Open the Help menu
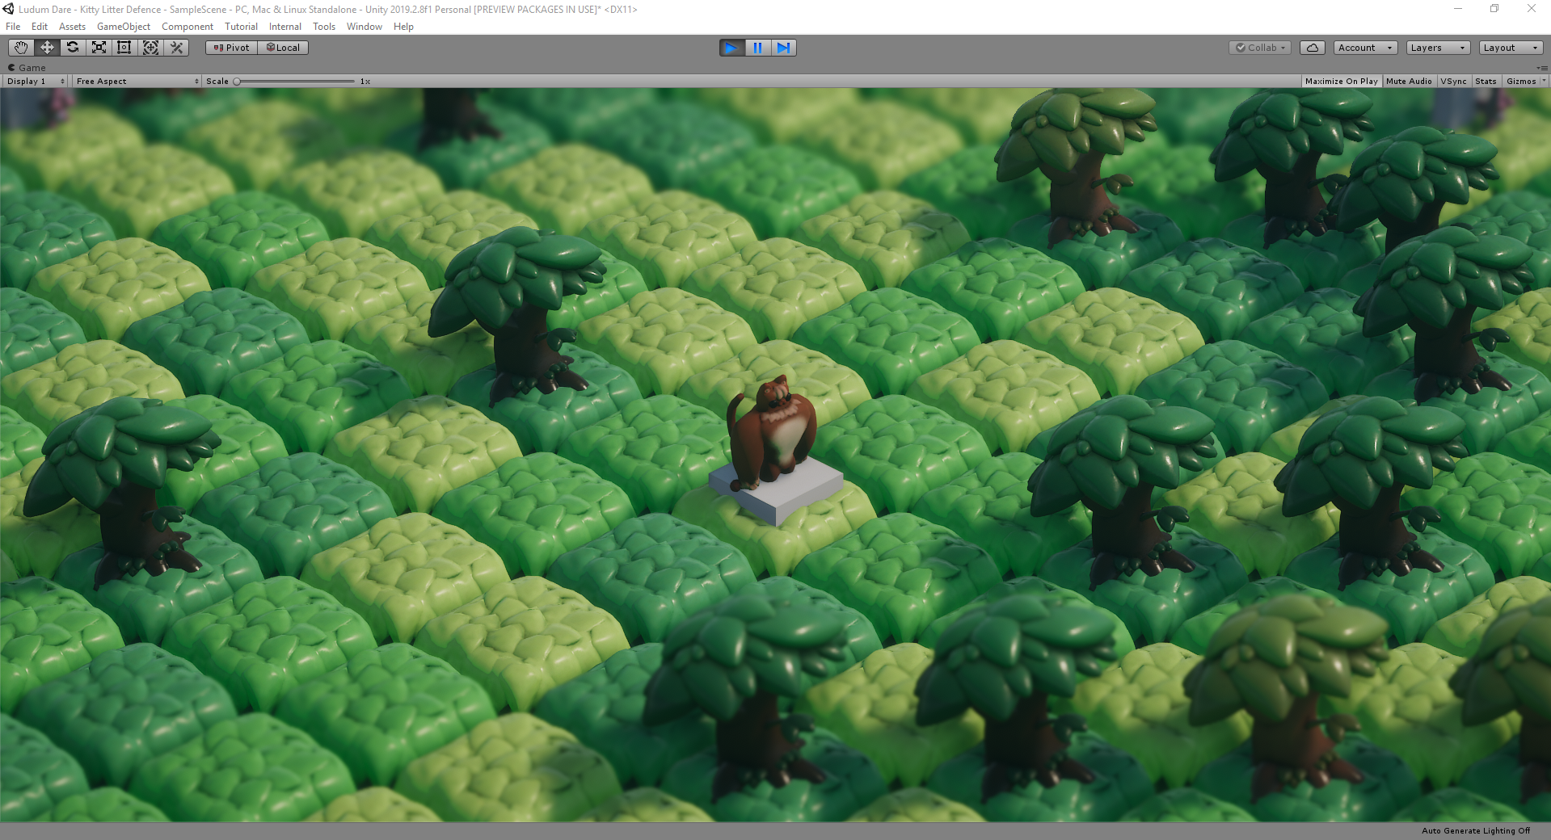 click(403, 27)
